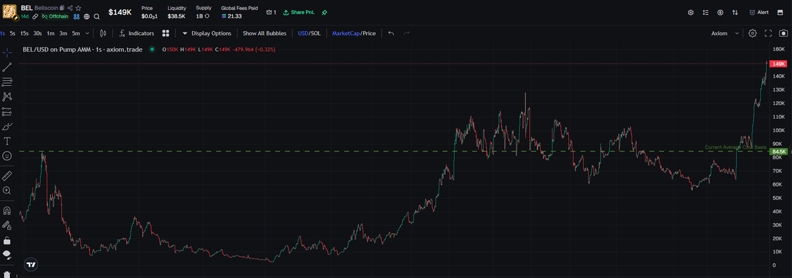Toggle the bottom panel layout icon

coord(780,12)
